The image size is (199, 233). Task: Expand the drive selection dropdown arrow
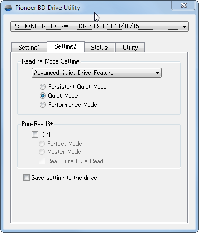[x=184, y=27]
